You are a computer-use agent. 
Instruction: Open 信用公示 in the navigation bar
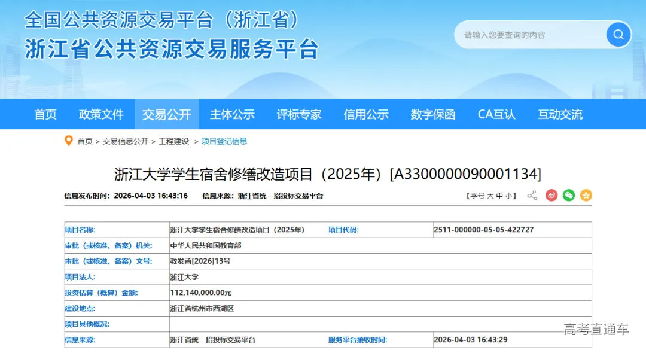(366, 114)
